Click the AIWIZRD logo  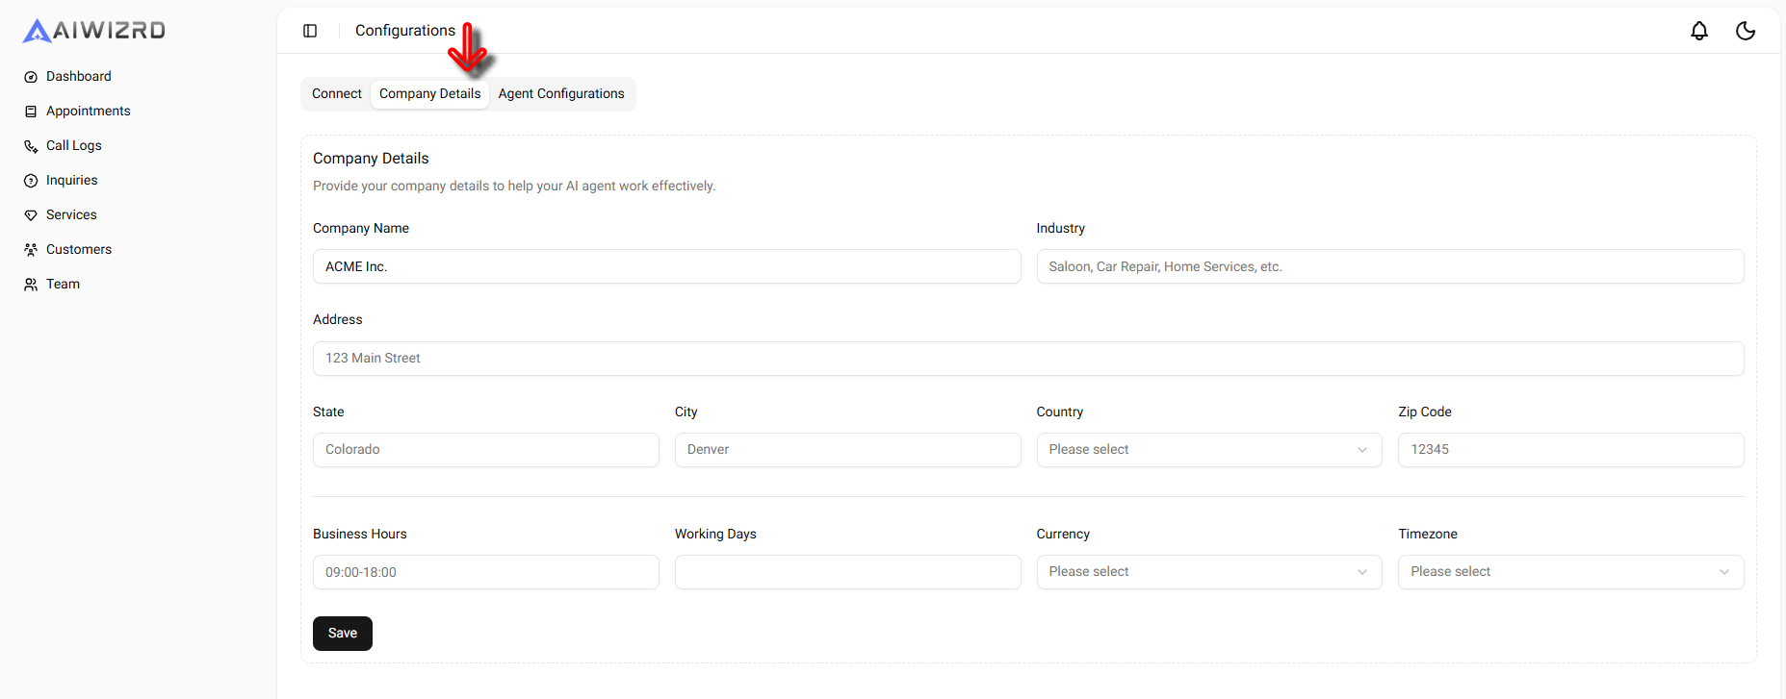tap(94, 31)
